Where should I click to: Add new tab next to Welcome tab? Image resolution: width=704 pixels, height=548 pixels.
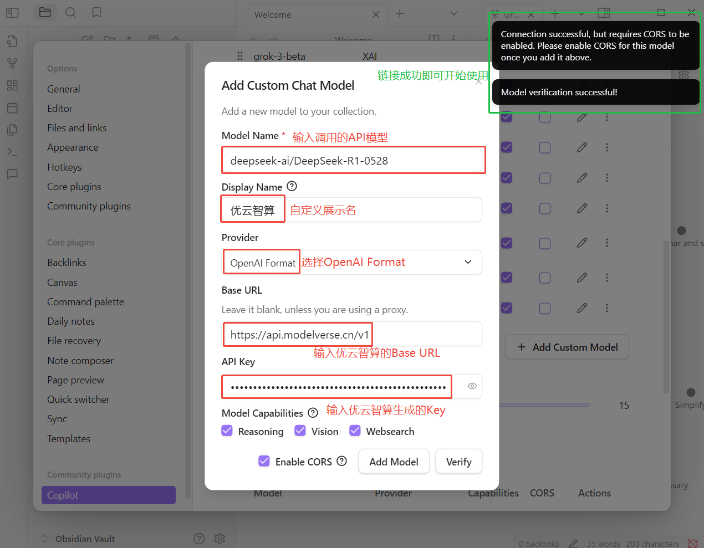[x=400, y=13]
